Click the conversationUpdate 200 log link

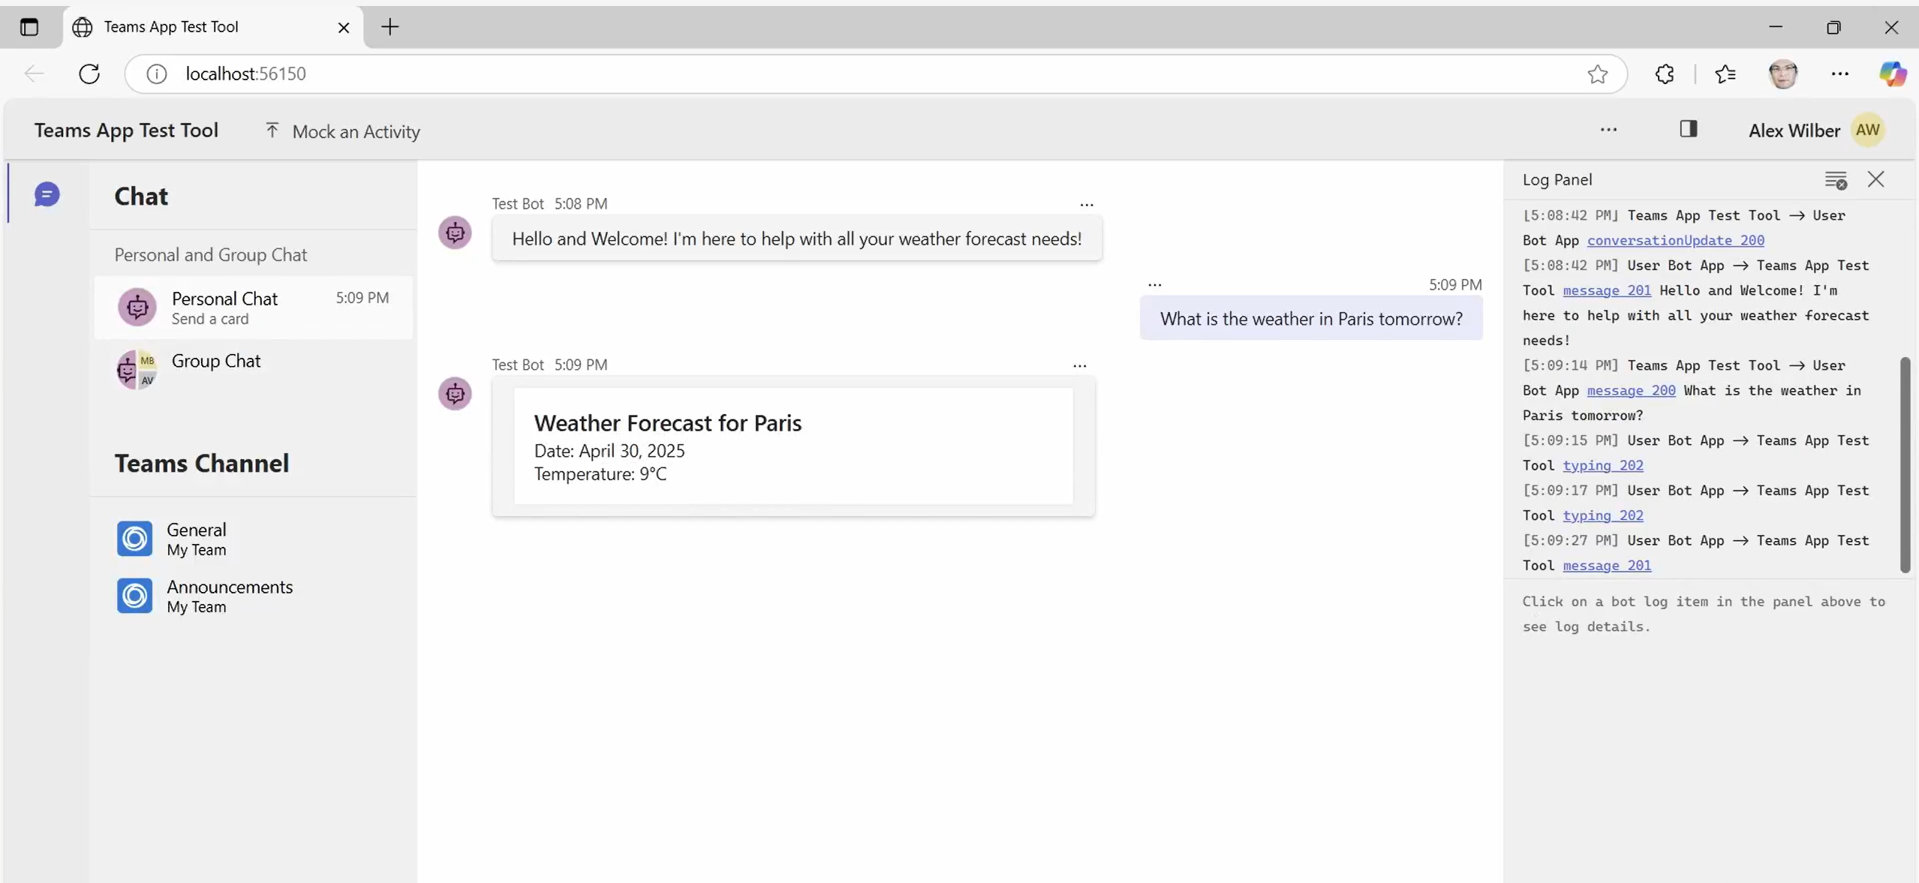[1675, 240]
